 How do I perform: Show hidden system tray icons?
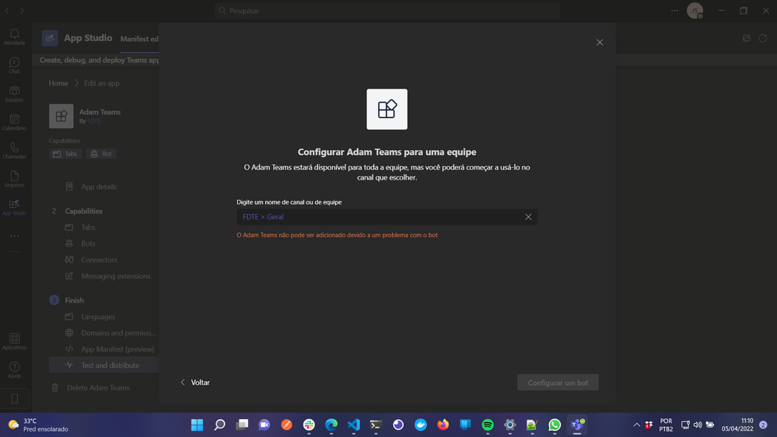637,425
